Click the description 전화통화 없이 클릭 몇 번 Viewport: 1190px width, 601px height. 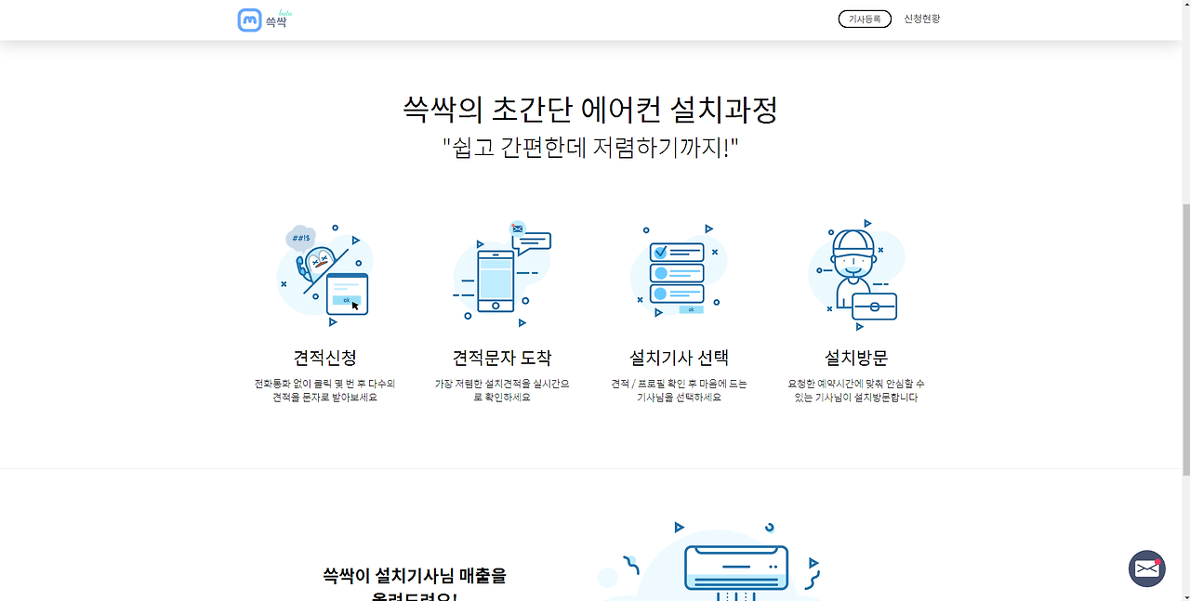pos(325,390)
